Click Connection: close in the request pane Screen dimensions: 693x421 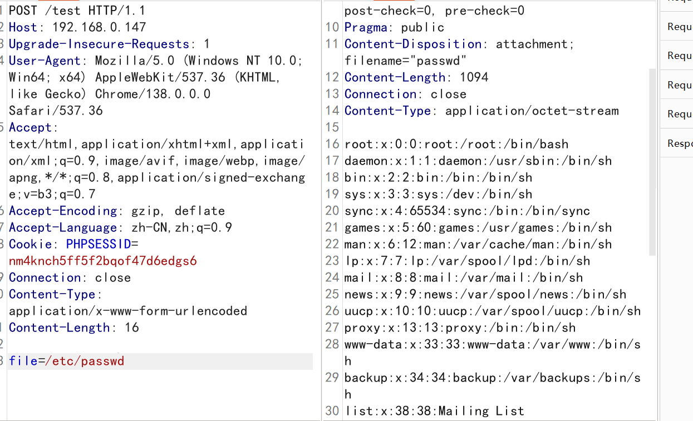[70, 278]
